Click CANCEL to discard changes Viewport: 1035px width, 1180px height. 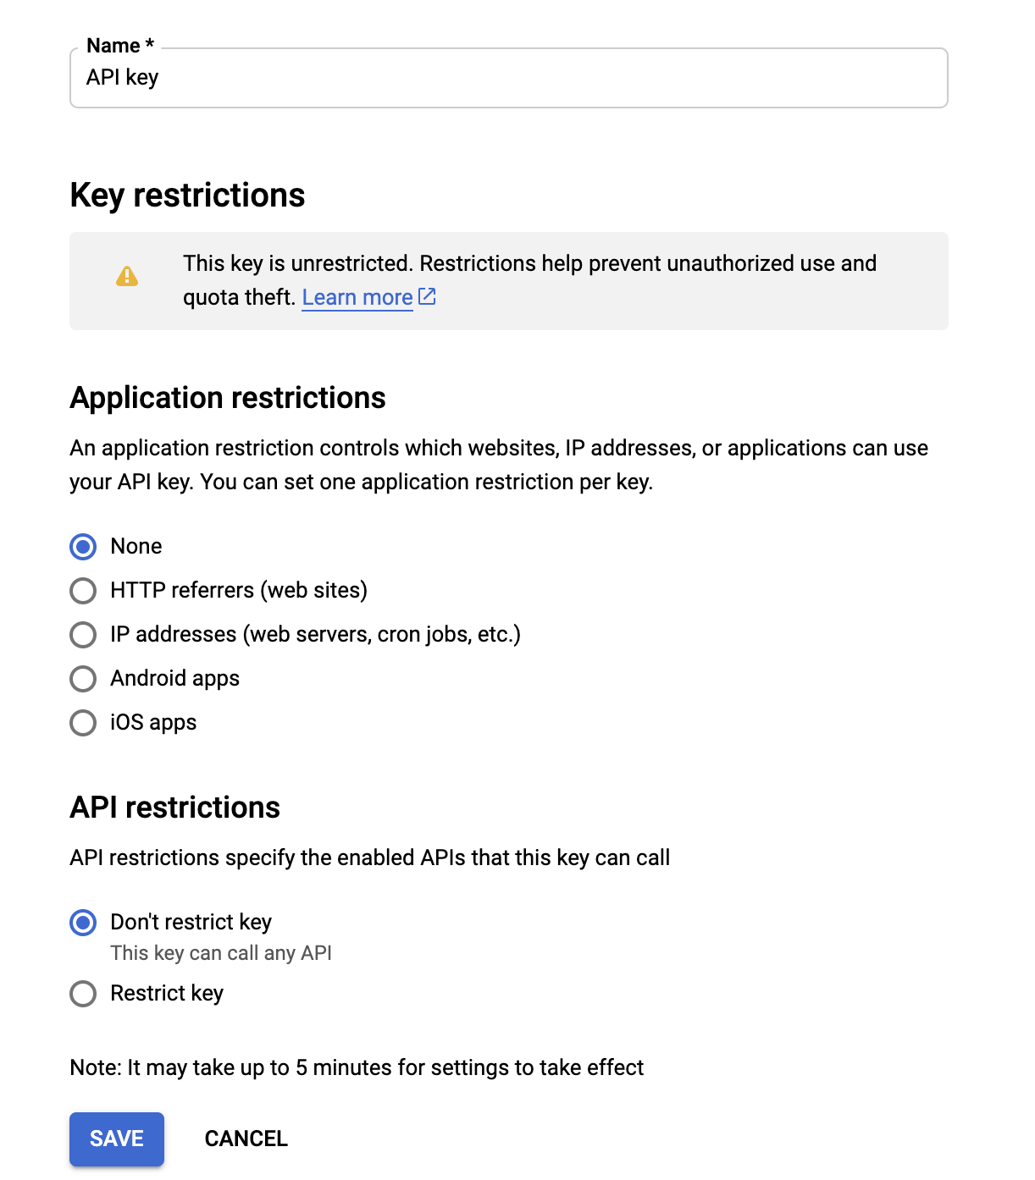(245, 1139)
